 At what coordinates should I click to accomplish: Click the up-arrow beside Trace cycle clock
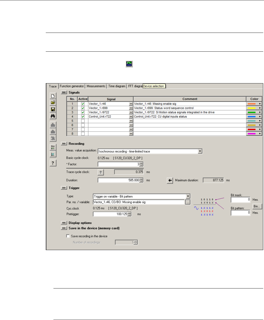101,172
